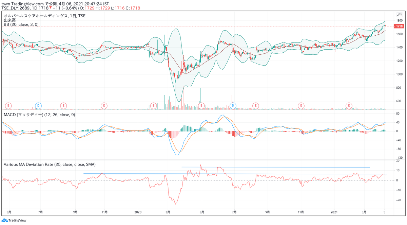Click the TSE_DLY:2689 ticker text in the header
The width and height of the screenshot is (407, 225).
coord(15,8)
